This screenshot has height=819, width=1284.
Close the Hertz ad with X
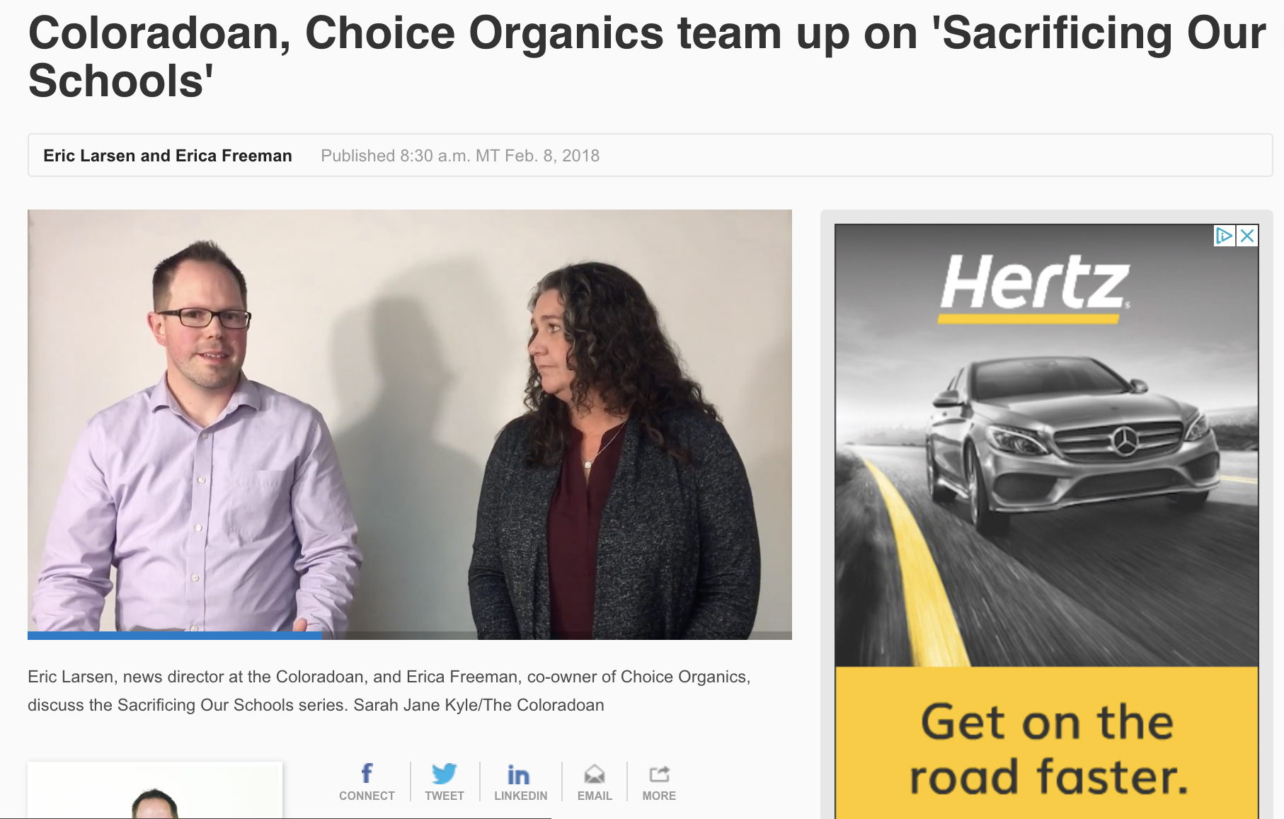(1247, 236)
